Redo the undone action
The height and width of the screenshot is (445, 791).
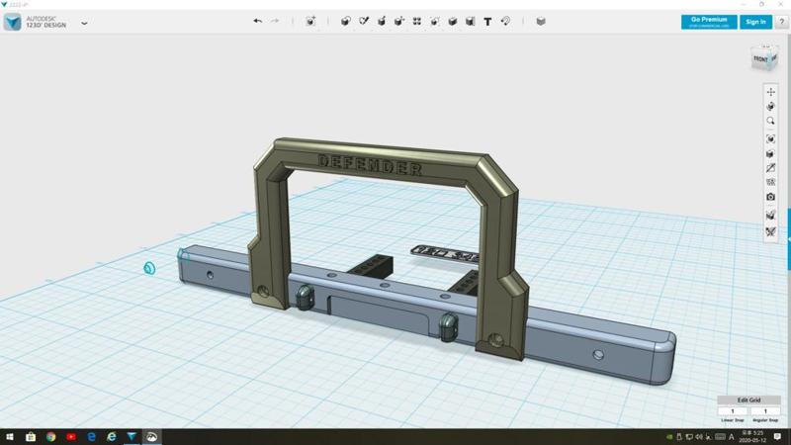click(275, 21)
